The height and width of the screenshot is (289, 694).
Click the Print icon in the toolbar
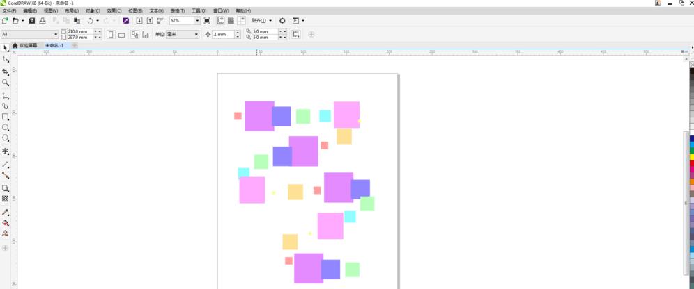pyautogui.click(x=42, y=21)
